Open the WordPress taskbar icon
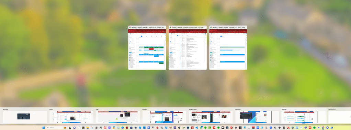351x130 pixels. 262,128
